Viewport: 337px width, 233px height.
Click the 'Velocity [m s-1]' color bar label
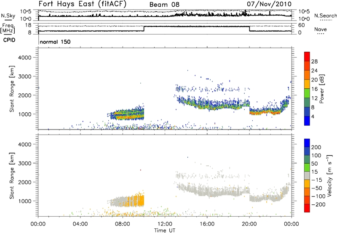pyautogui.click(x=329, y=175)
